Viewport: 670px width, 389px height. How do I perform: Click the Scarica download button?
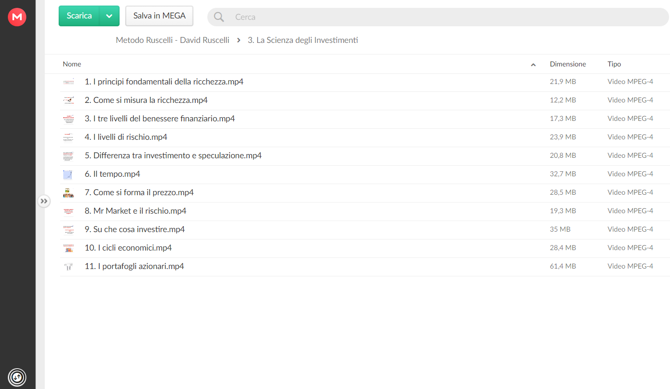coord(79,16)
